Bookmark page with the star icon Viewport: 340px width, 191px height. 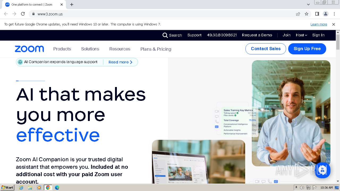(307, 14)
